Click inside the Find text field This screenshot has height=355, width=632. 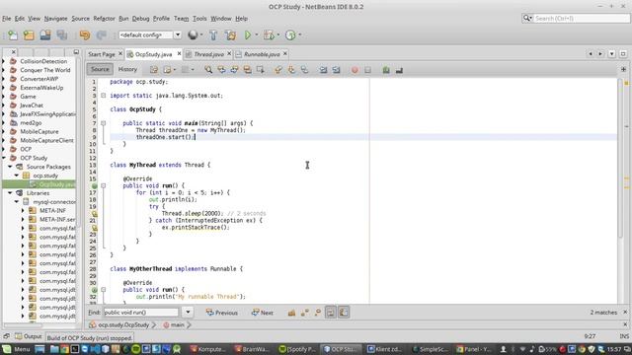pyautogui.click(x=141, y=313)
